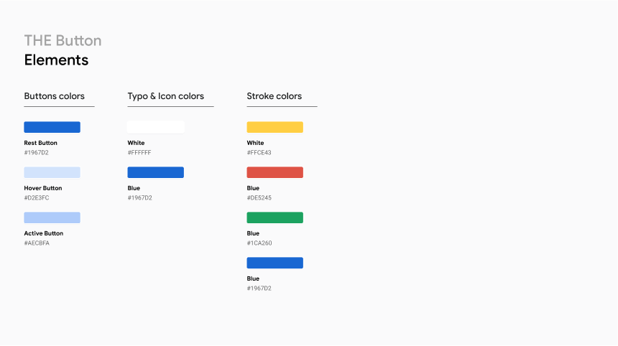Click #1967D2 under Rest Button
618x346 pixels.
(x=36, y=153)
